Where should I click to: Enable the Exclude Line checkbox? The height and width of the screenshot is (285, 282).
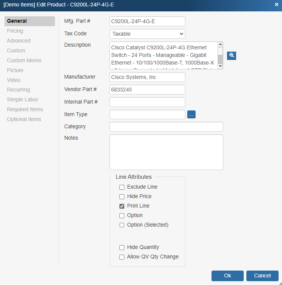122,187
